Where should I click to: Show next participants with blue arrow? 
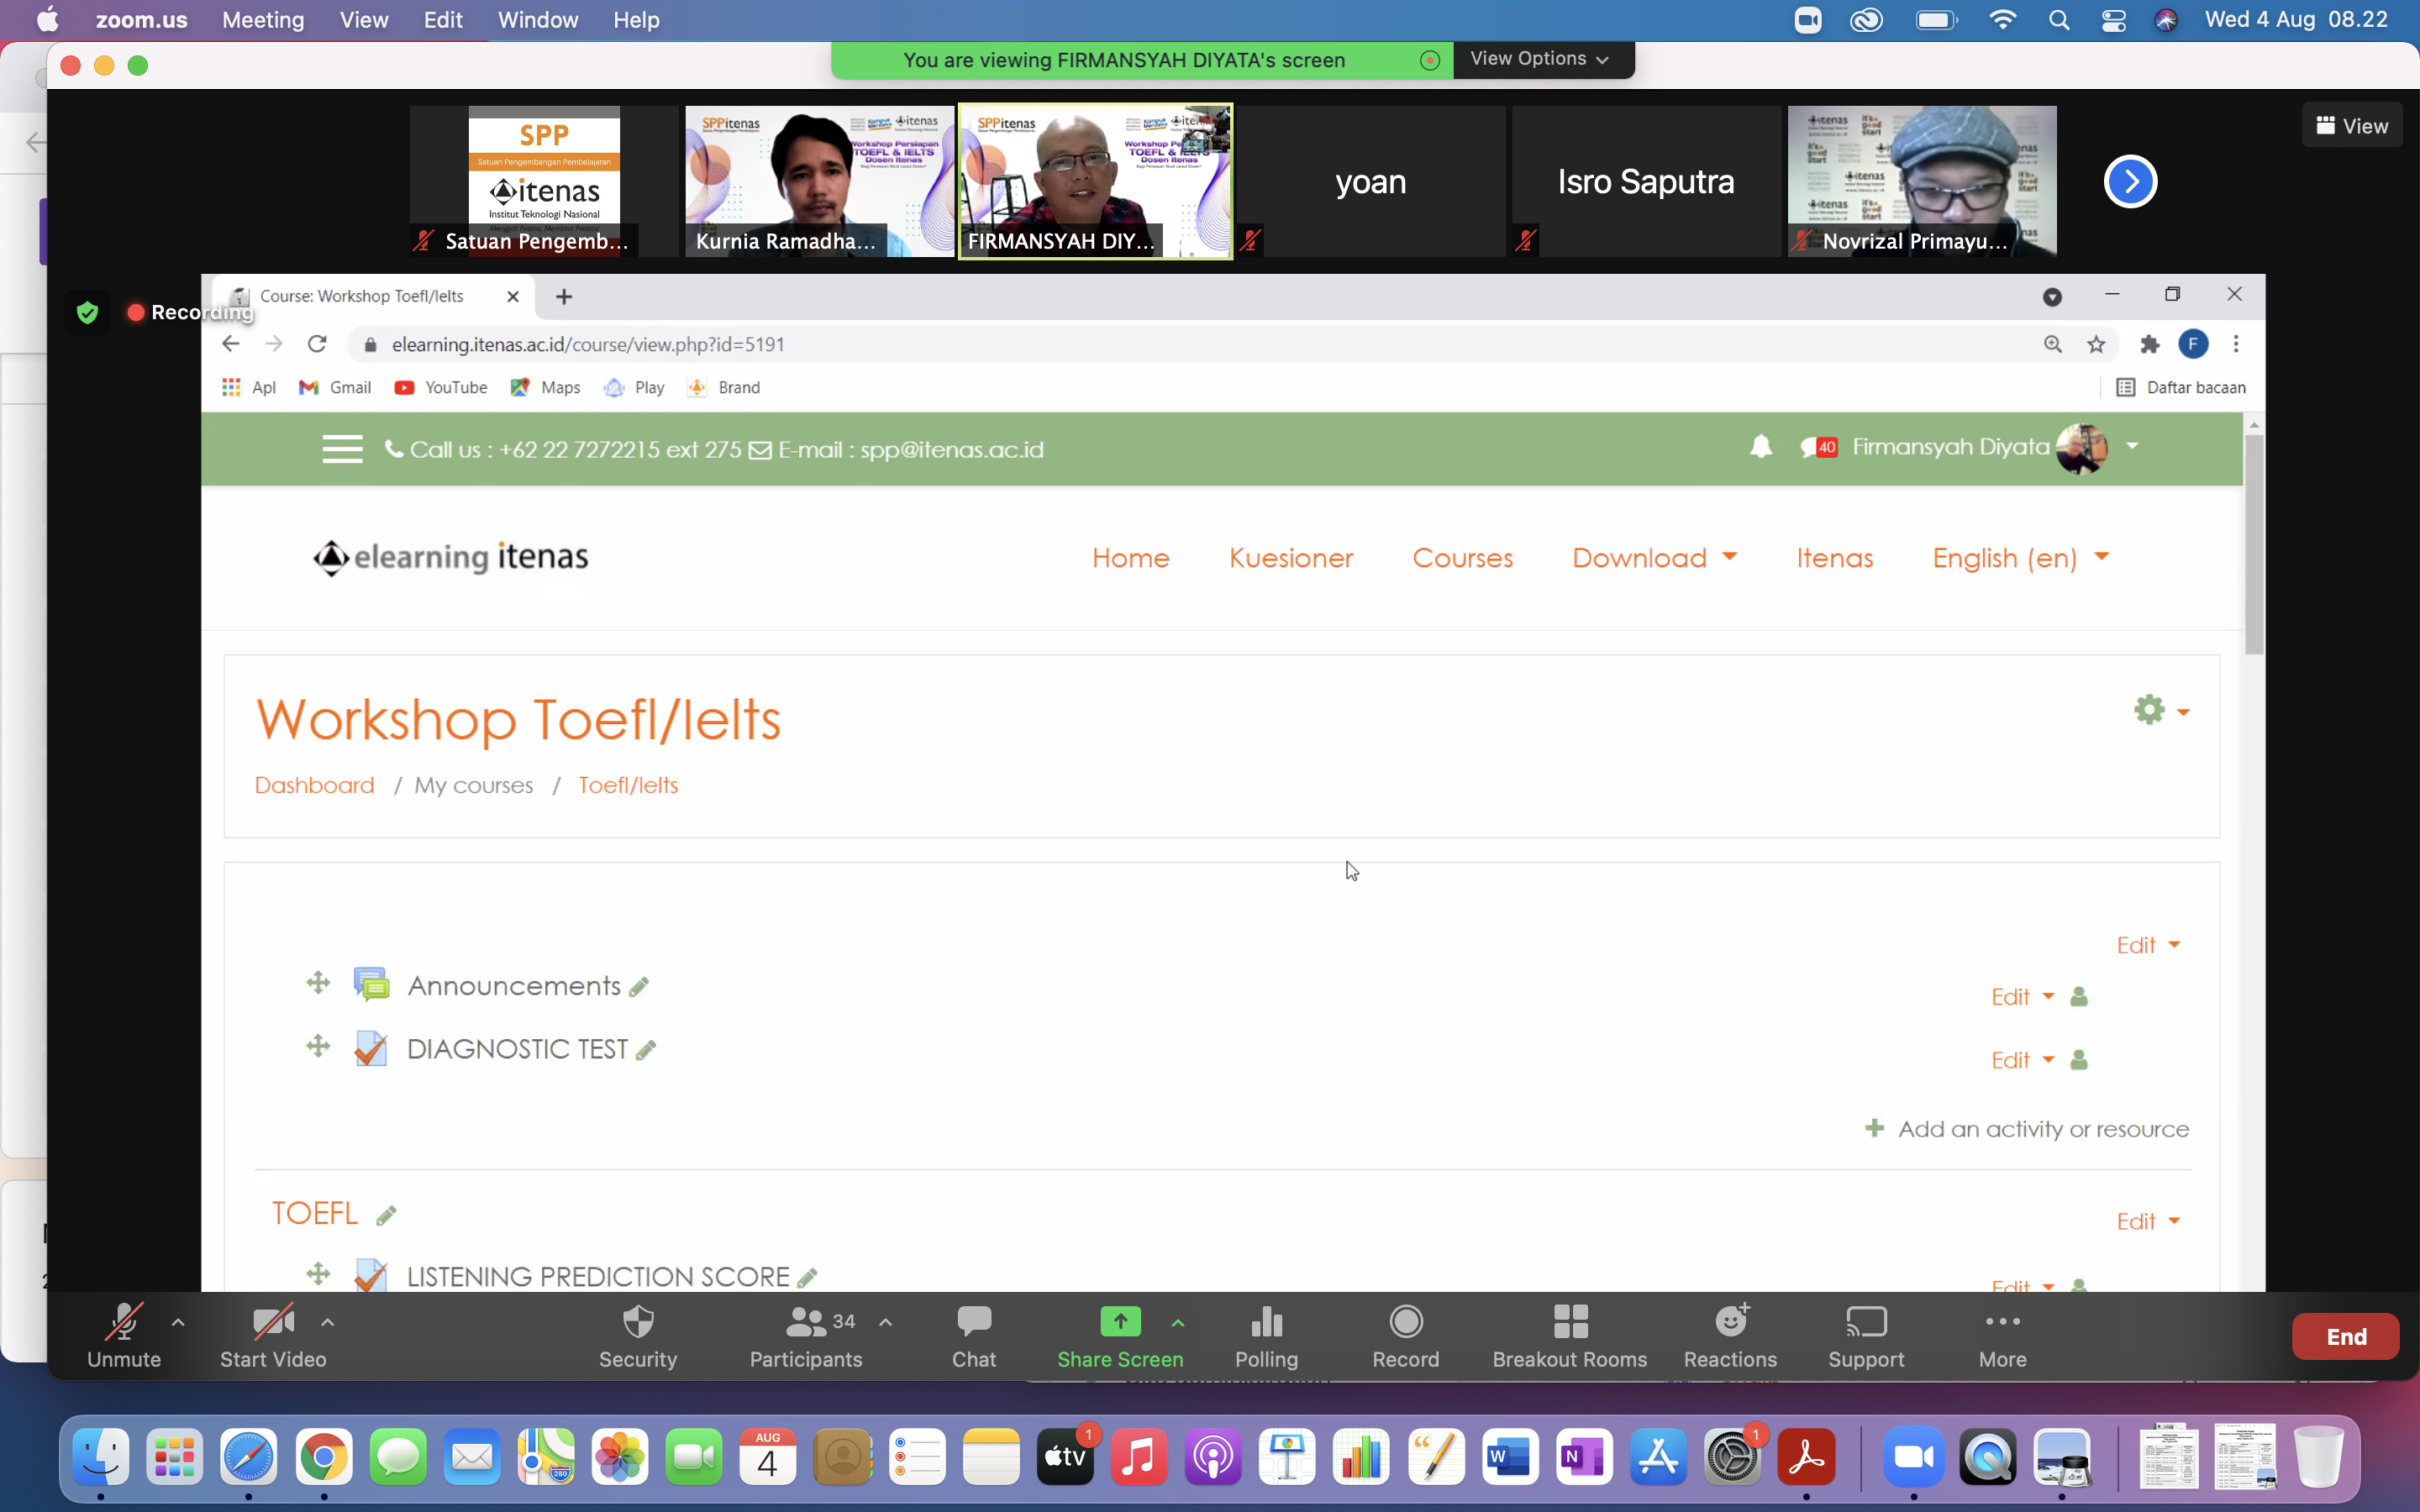click(2130, 182)
